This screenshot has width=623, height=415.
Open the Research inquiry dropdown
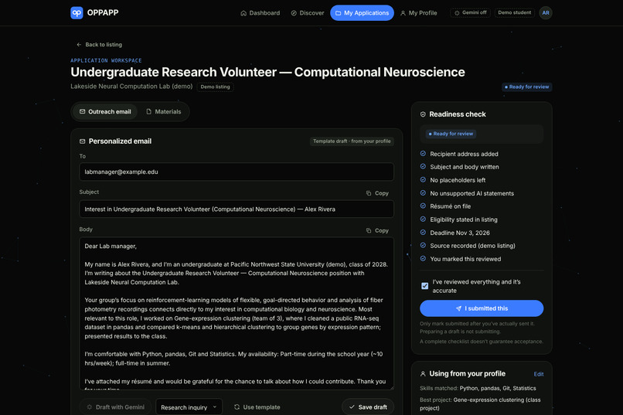point(189,407)
